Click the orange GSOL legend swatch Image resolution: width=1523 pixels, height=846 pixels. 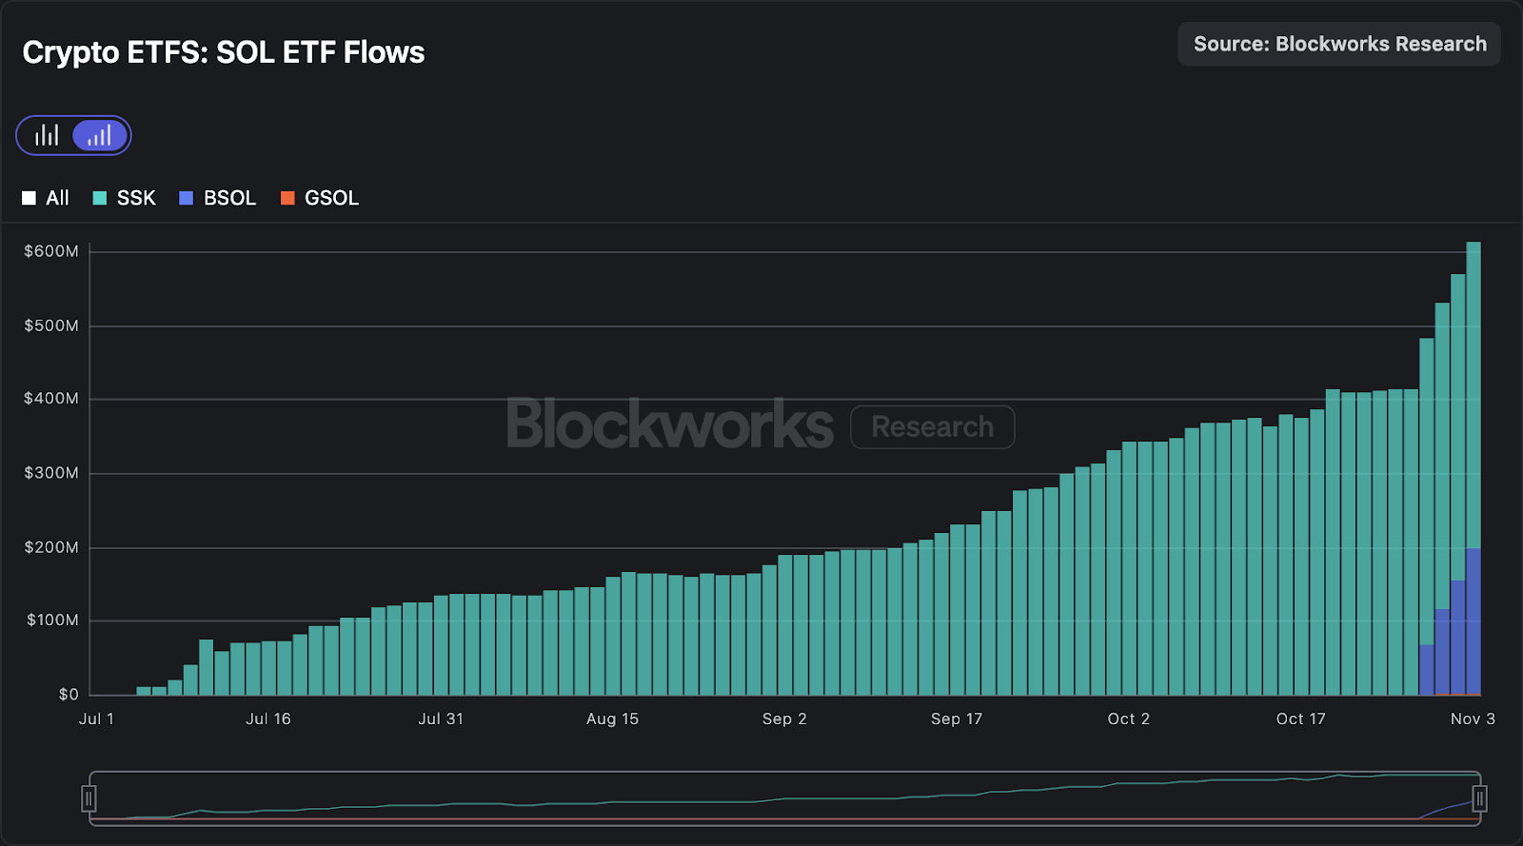coord(287,198)
